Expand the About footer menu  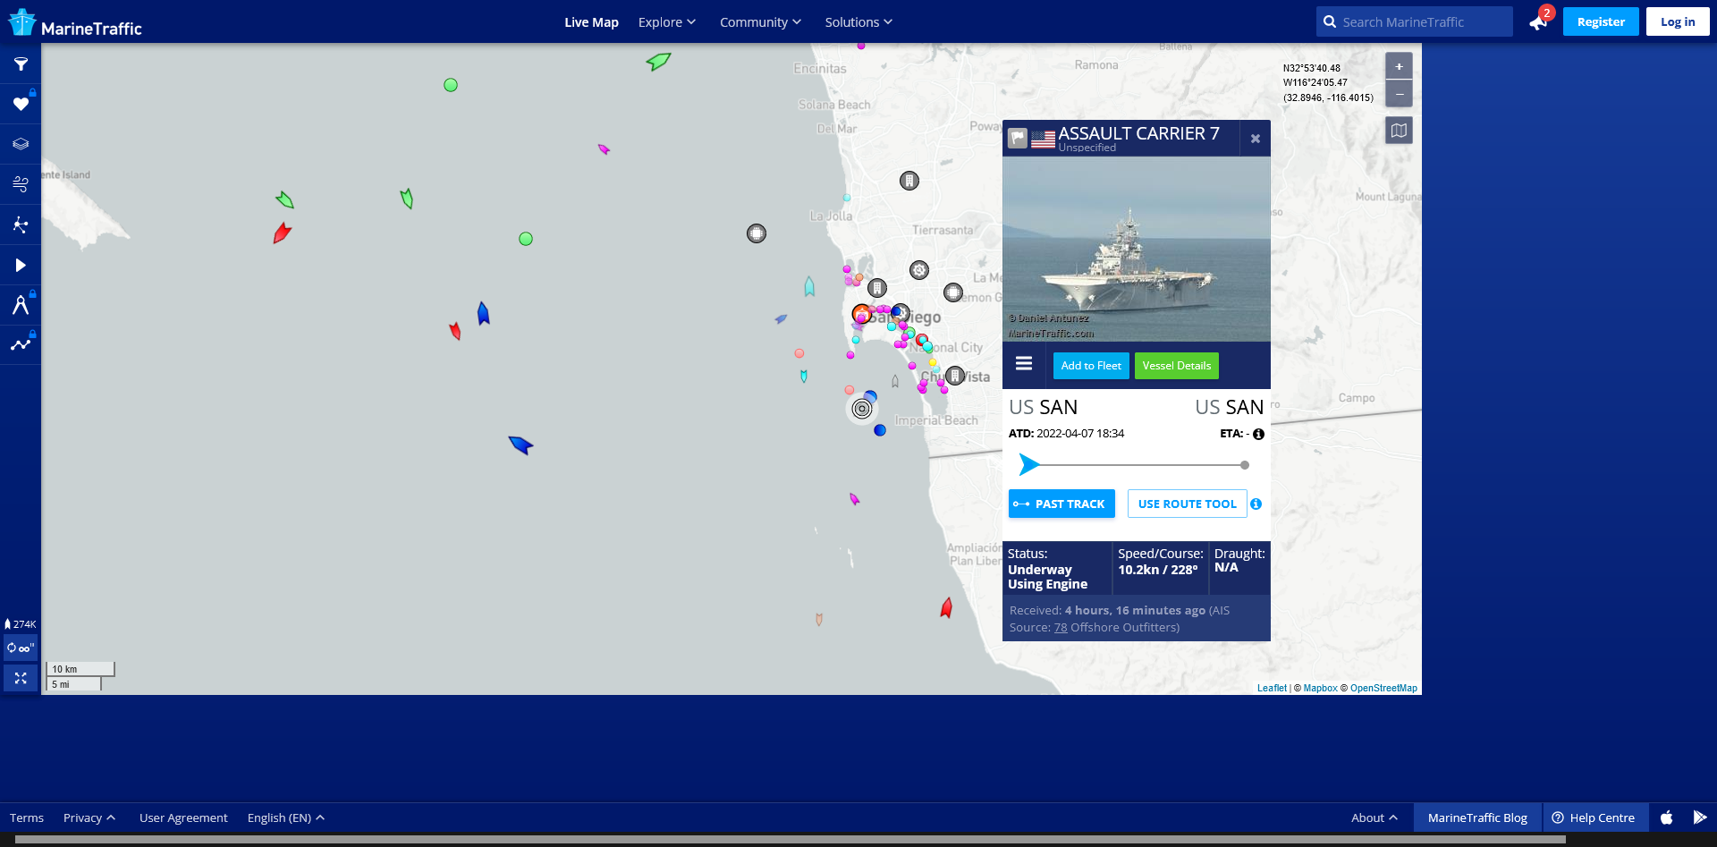(x=1374, y=817)
